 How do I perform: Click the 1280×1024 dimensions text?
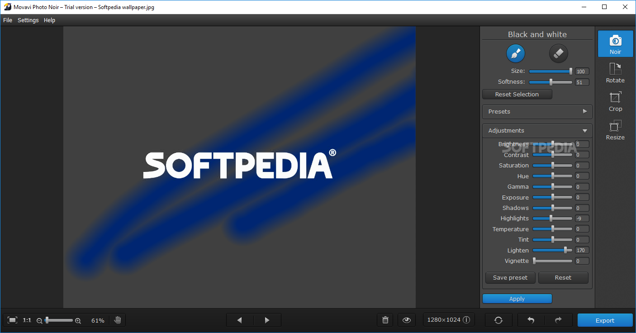coord(444,320)
